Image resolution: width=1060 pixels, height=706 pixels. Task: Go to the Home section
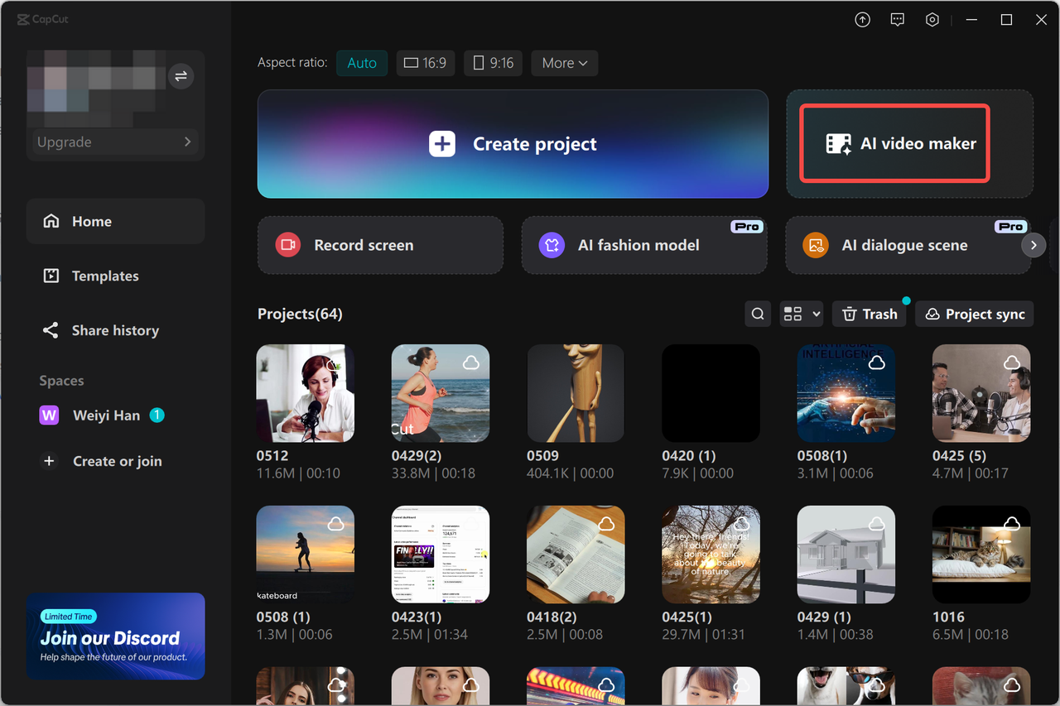(115, 221)
